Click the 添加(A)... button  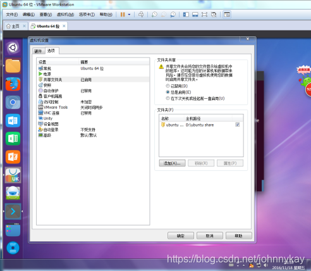[172, 163]
